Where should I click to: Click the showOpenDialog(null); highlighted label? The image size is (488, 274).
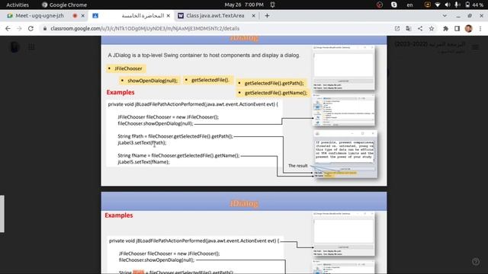point(149,81)
